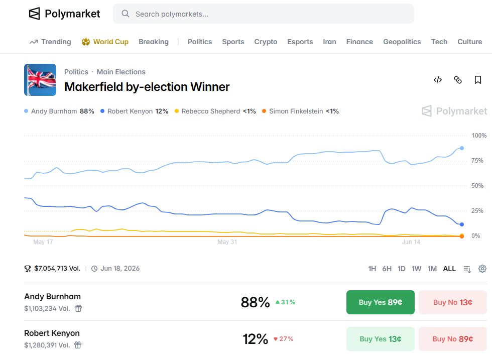Select the ALL chart range
The width and height of the screenshot is (492, 357).
(449, 269)
